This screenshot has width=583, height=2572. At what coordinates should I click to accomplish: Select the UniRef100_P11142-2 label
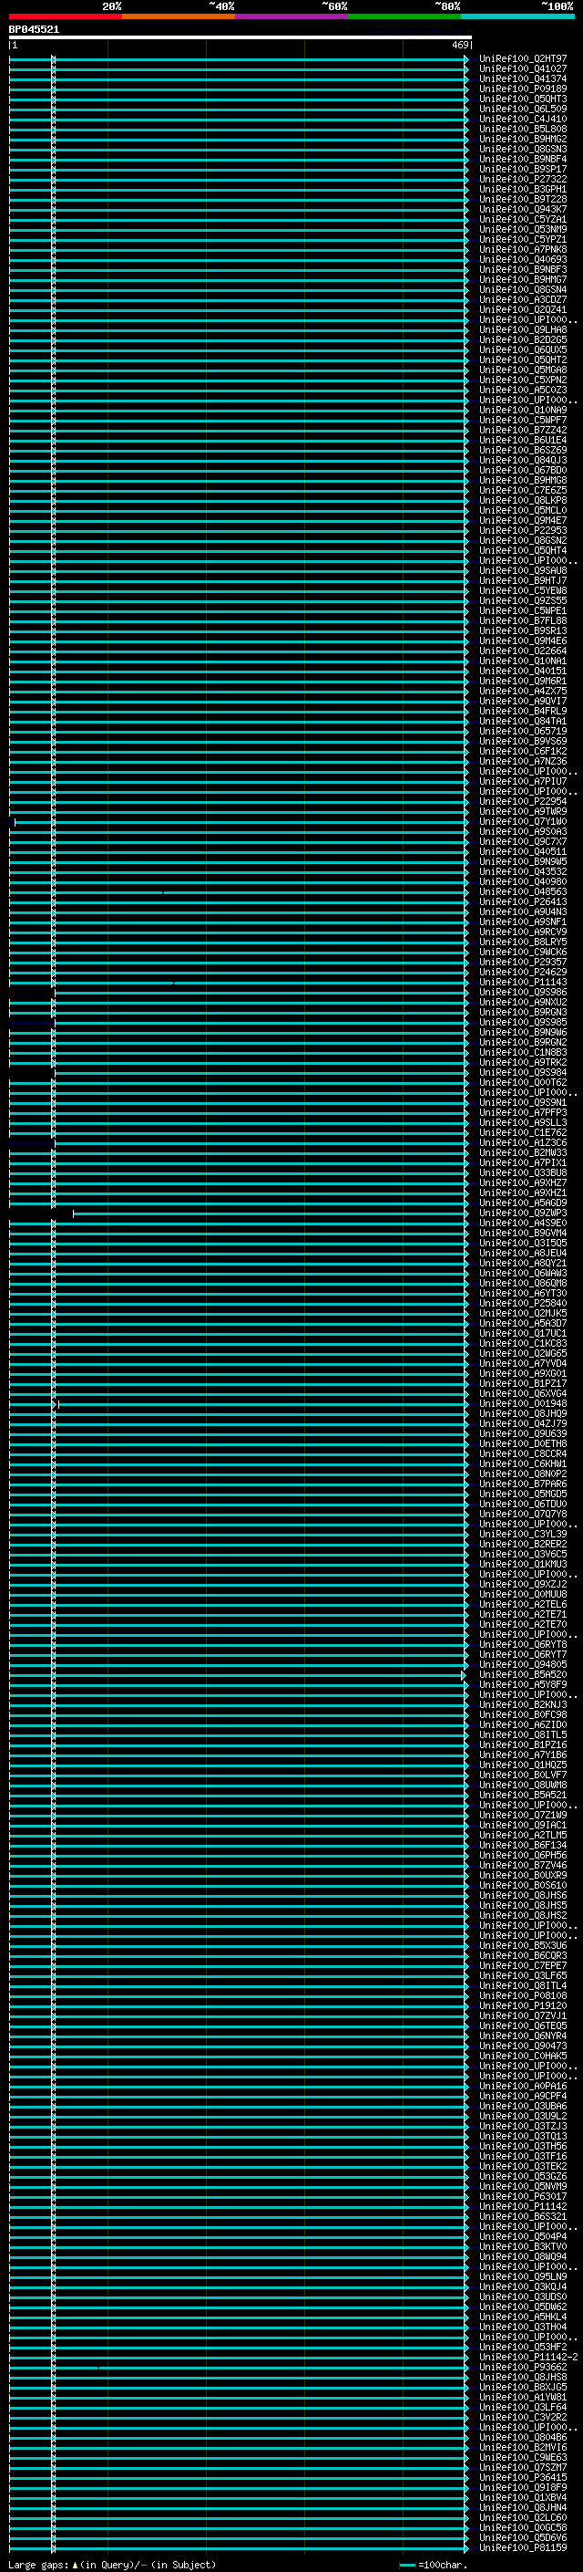tap(528, 2358)
